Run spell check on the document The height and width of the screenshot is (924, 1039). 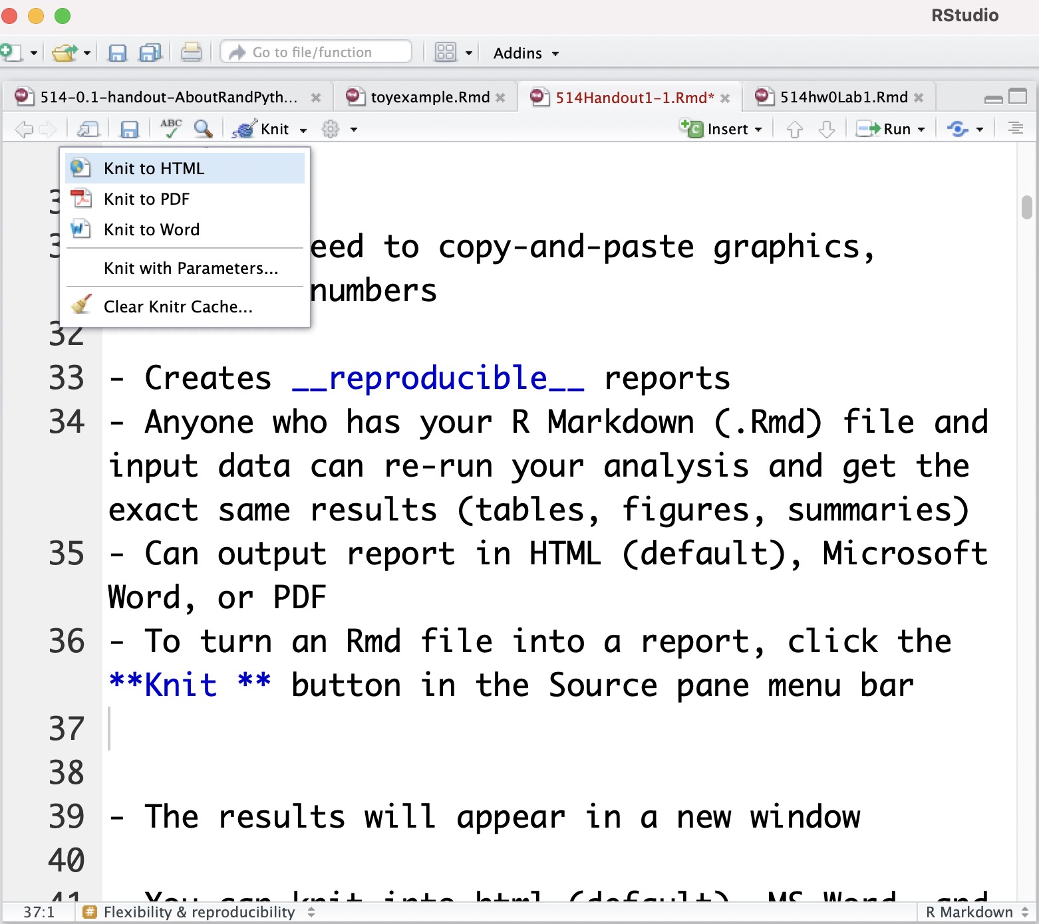[x=171, y=128]
